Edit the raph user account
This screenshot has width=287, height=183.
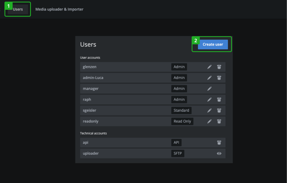coord(209,99)
